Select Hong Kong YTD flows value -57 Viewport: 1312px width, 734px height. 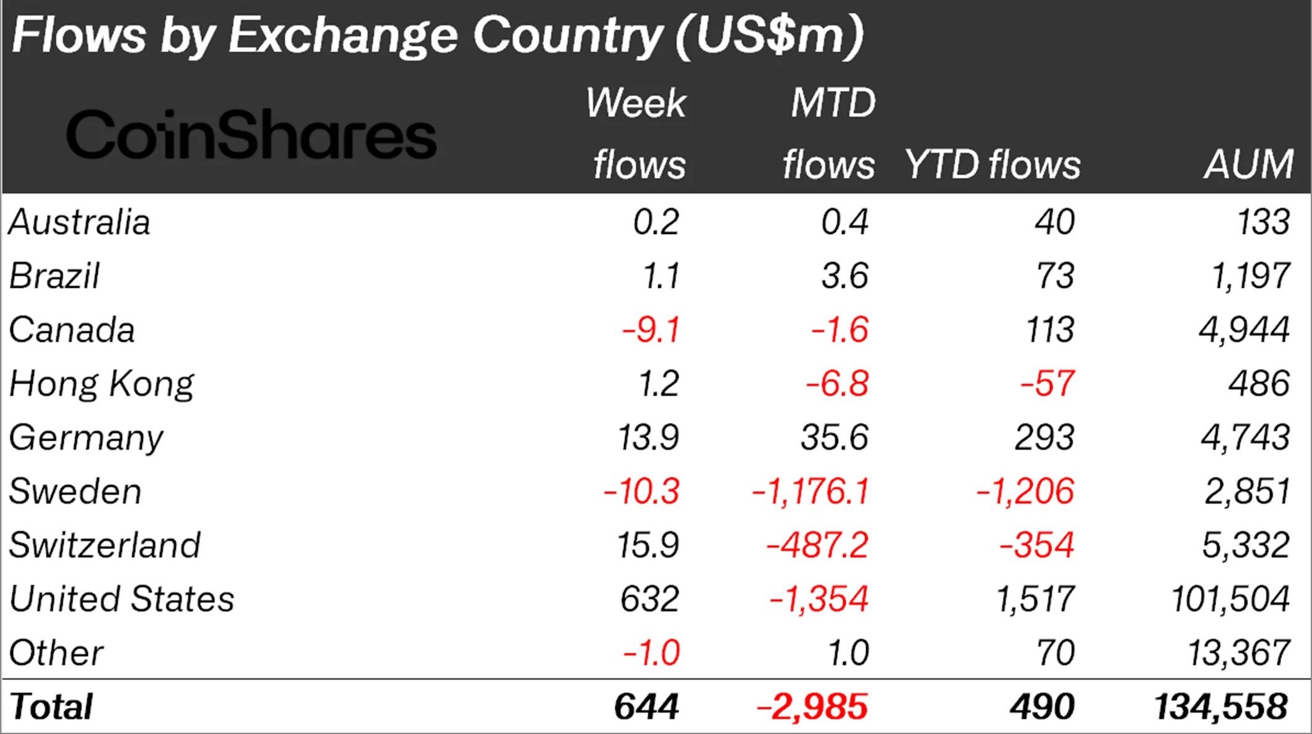click(1048, 384)
